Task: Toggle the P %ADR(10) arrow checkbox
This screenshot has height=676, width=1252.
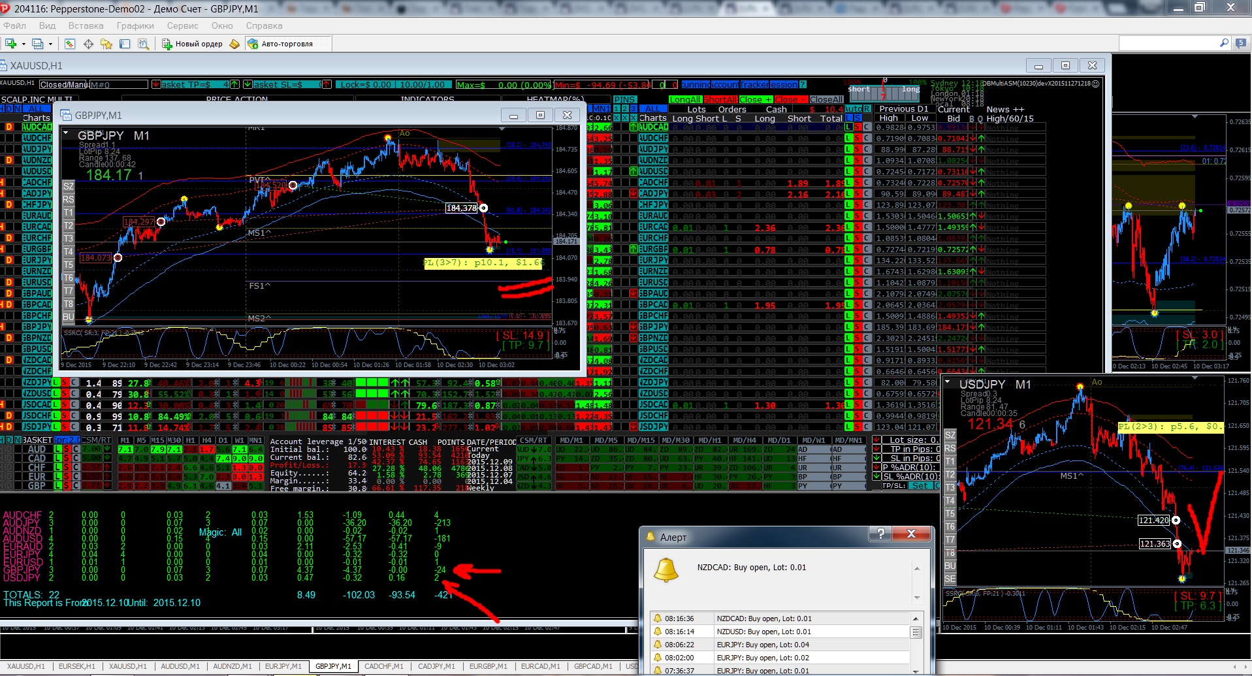Action: pyautogui.click(x=876, y=467)
